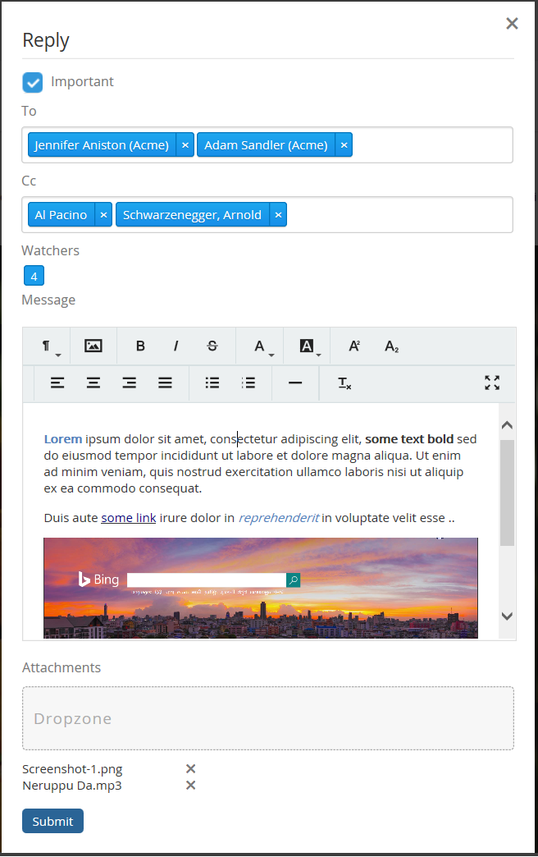Open "some link" in the message
The height and width of the screenshot is (857, 538).
tap(129, 518)
